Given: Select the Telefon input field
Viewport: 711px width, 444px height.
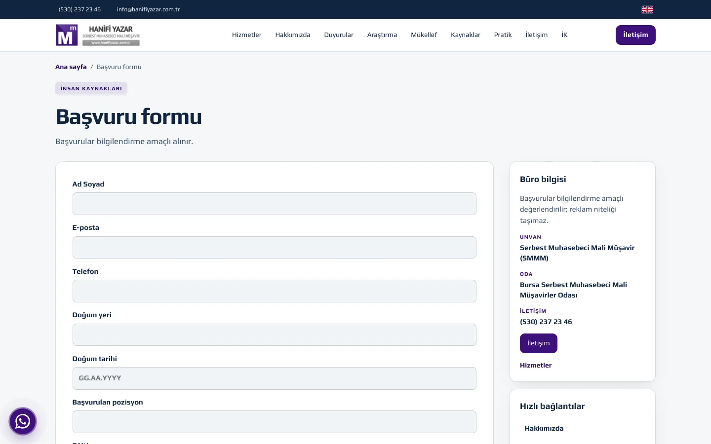Looking at the screenshot, I should (275, 291).
